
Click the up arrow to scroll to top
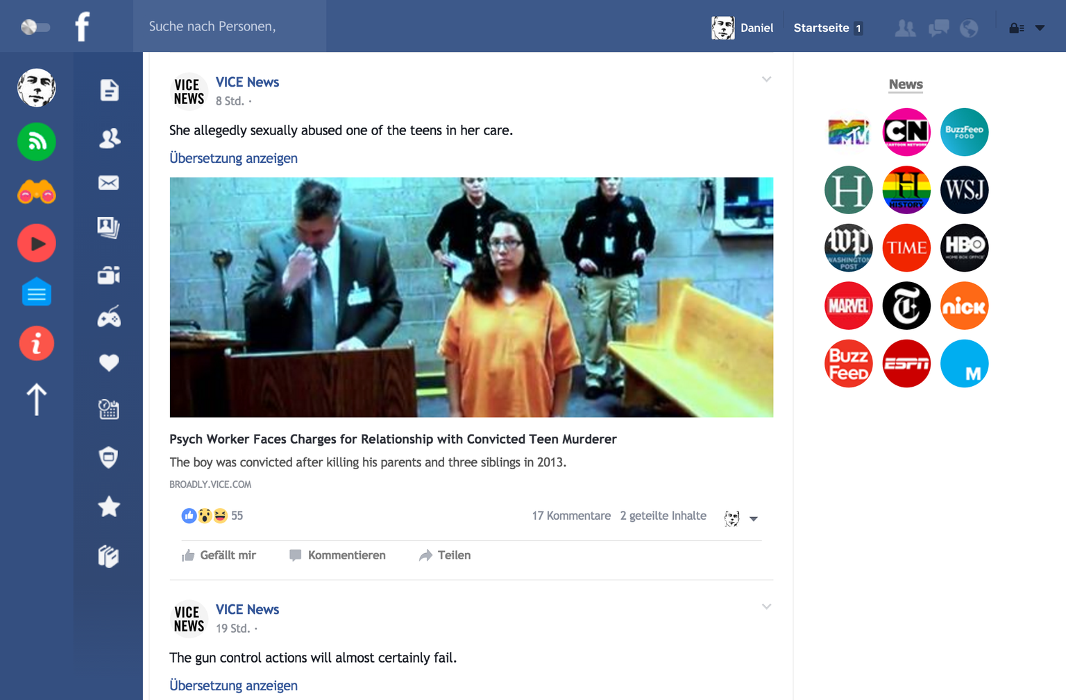point(37,400)
